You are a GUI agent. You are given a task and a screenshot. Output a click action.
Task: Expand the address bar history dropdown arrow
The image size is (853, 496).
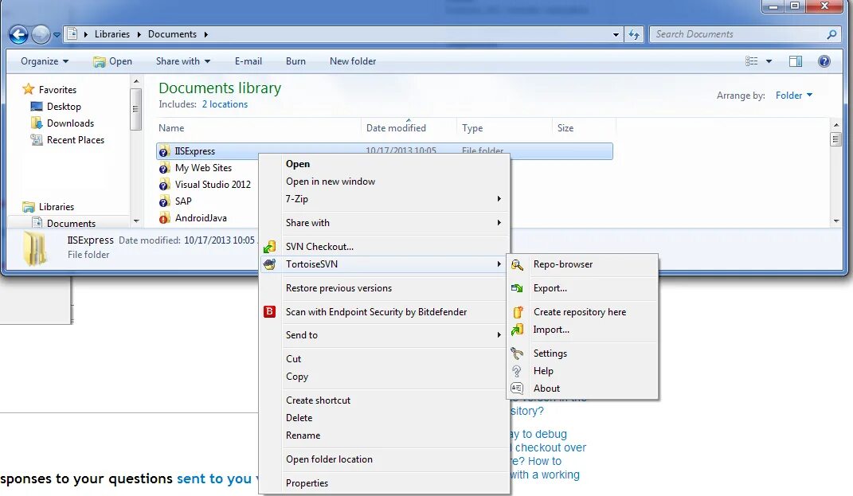point(616,34)
